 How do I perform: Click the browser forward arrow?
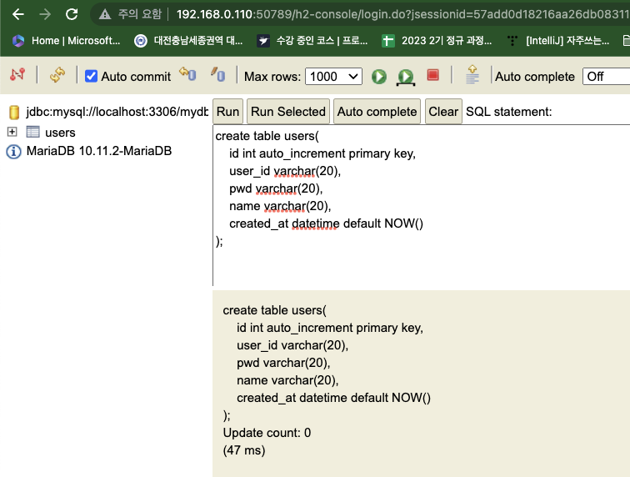pyautogui.click(x=45, y=14)
